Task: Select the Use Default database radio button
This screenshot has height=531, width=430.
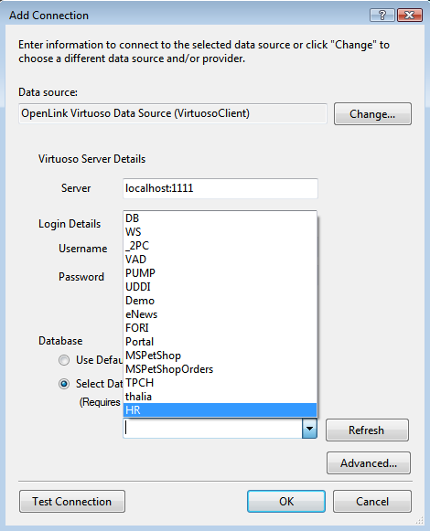Action: [x=64, y=360]
